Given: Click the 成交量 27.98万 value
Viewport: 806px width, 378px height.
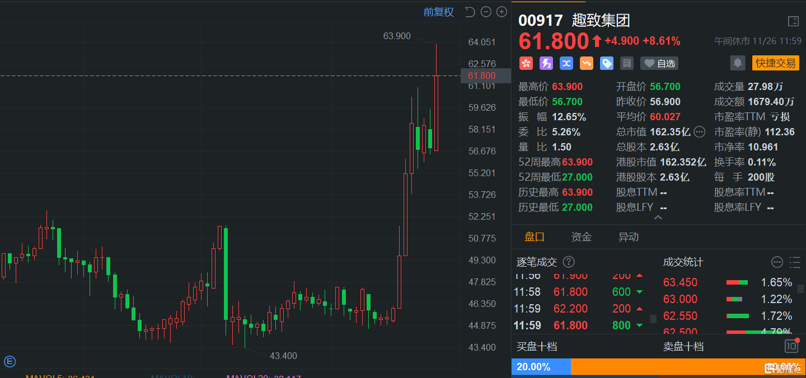Looking at the screenshot, I should click(x=766, y=87).
